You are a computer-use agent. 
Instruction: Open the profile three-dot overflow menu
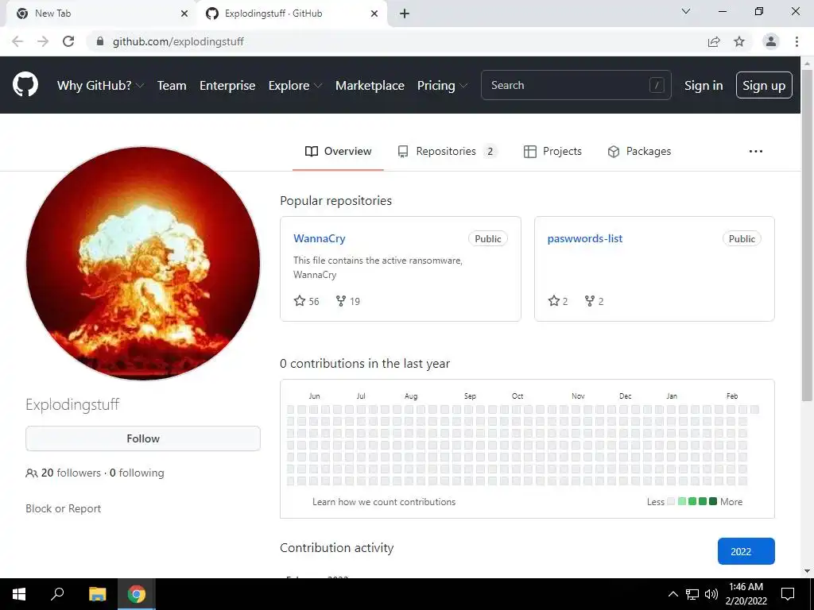tap(756, 152)
